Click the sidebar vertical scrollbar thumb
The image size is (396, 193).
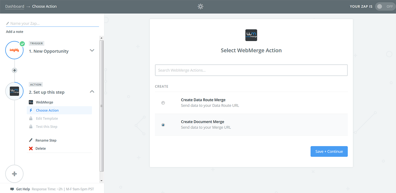[102, 106]
